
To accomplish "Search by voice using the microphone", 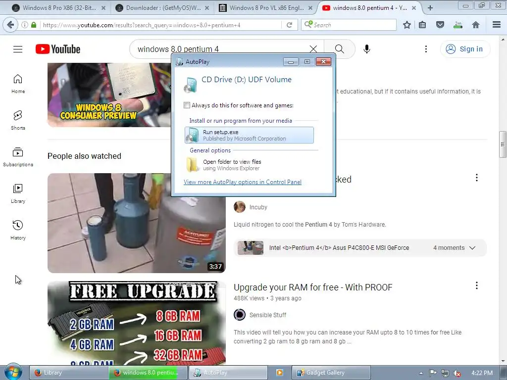I will pyautogui.click(x=367, y=49).
